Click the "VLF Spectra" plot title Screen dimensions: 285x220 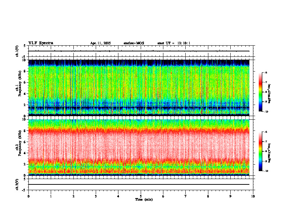[41, 43]
